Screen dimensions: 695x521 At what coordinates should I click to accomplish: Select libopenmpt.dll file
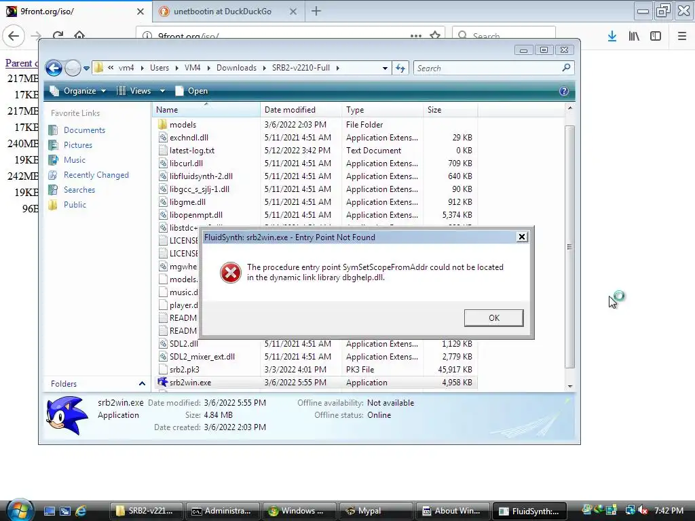click(196, 214)
